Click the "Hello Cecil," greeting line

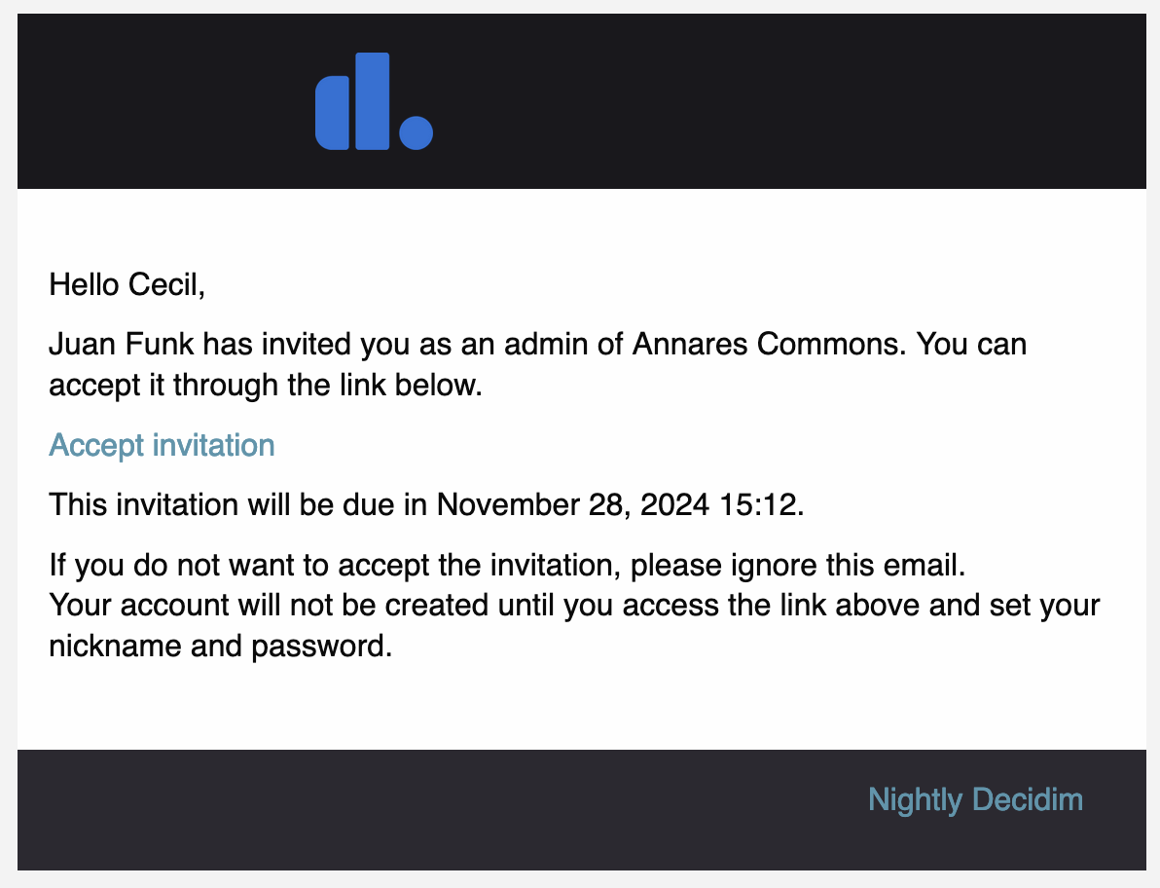pyautogui.click(x=127, y=285)
